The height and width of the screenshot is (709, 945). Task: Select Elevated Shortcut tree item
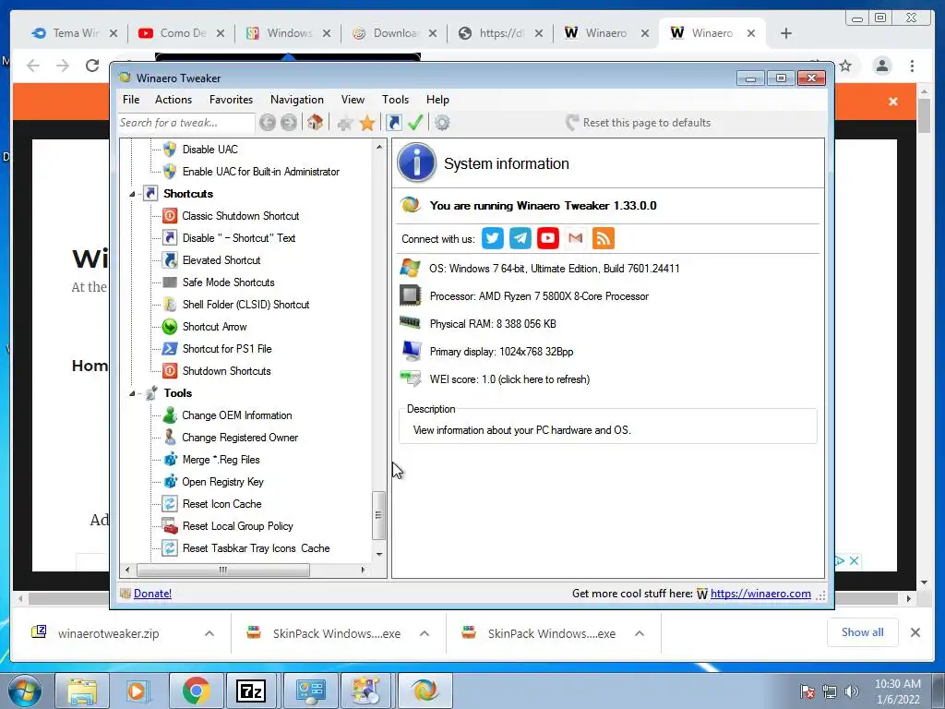221,259
